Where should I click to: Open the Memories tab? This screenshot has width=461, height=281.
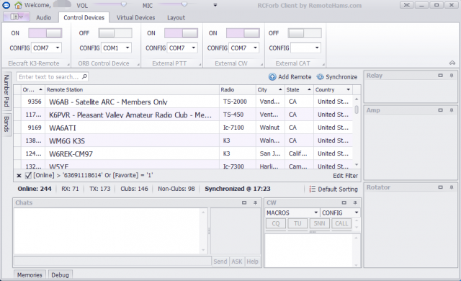(x=30, y=275)
